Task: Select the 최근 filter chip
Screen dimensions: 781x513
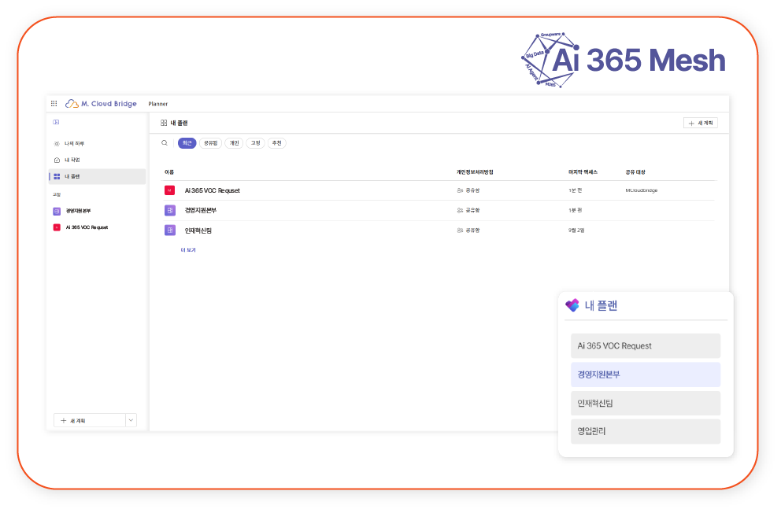Action: 187,143
